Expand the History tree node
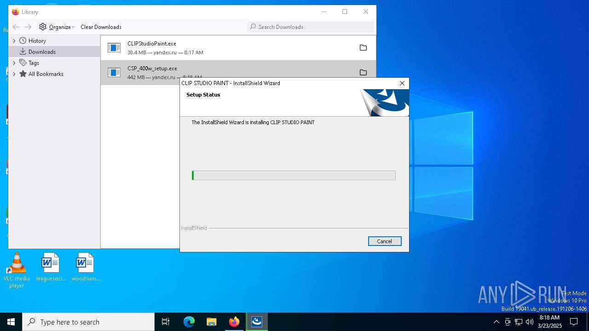Image resolution: width=589 pixels, height=331 pixels. 14,41
